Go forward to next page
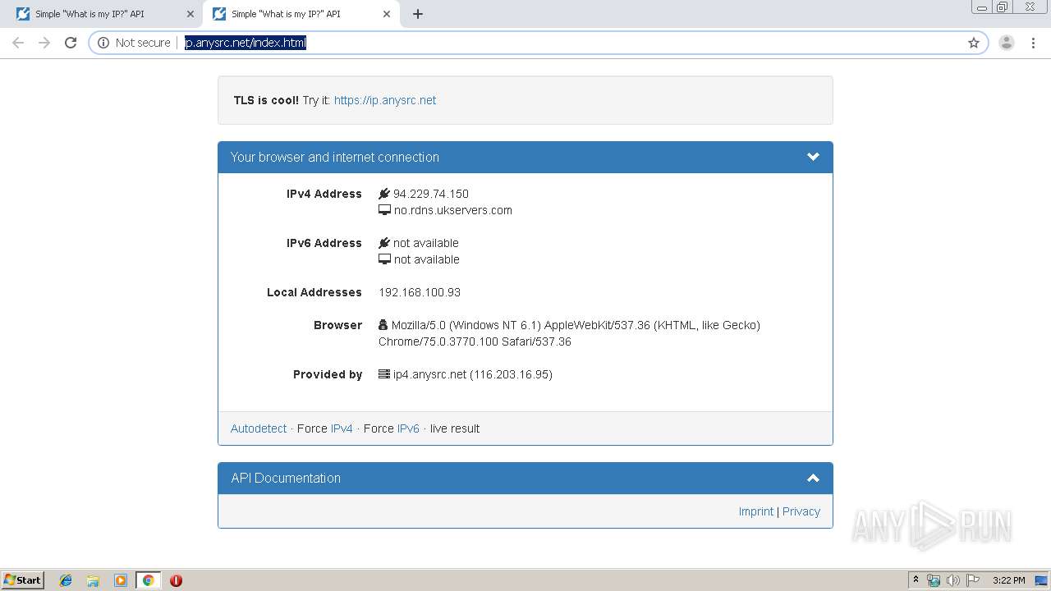 44,43
